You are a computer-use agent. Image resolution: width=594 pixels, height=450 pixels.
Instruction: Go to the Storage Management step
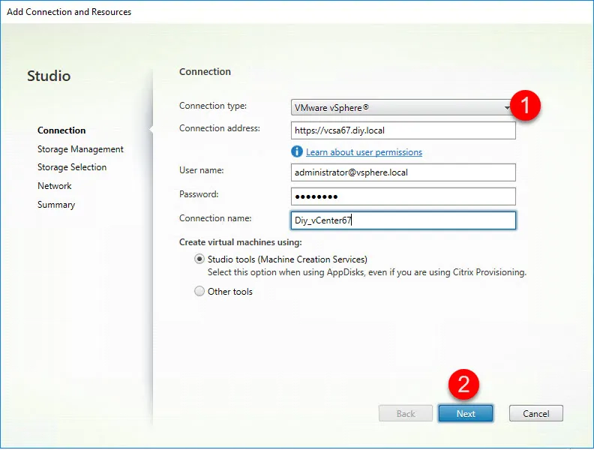point(80,149)
